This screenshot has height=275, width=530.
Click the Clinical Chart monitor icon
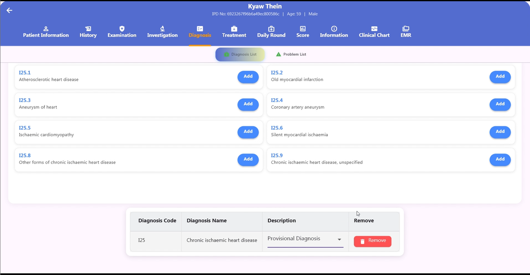coord(374,28)
